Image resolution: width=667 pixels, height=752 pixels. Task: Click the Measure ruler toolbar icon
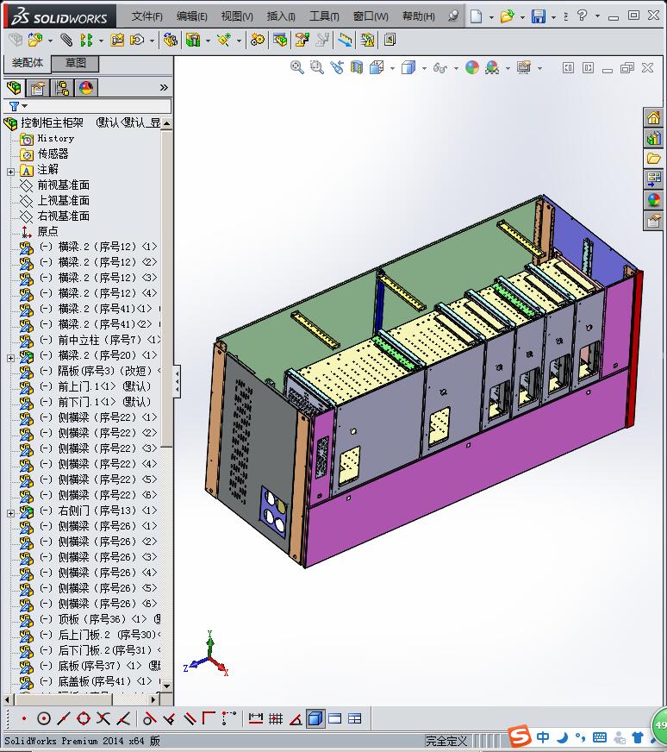coord(345,40)
